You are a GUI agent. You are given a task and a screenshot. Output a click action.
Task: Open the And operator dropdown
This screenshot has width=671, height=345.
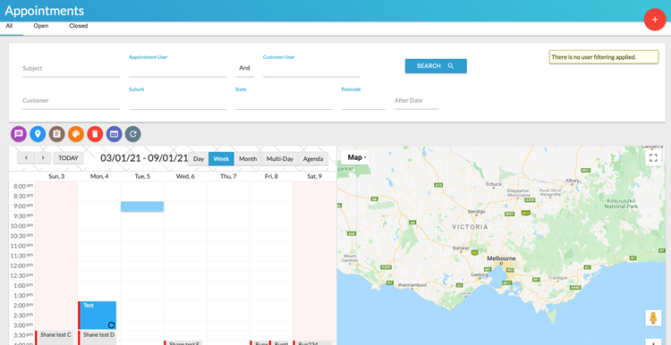pos(244,68)
